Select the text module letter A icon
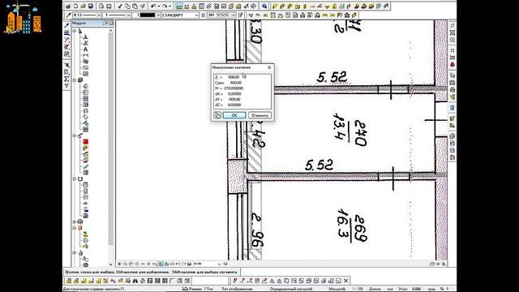The height and width of the screenshot is (292, 519). click(x=85, y=49)
